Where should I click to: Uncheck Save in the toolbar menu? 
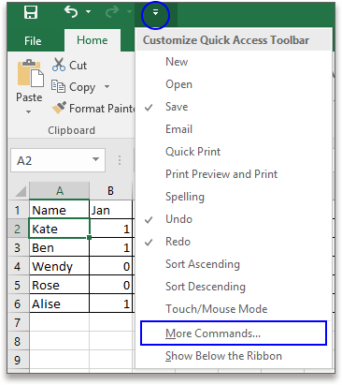tap(234, 107)
